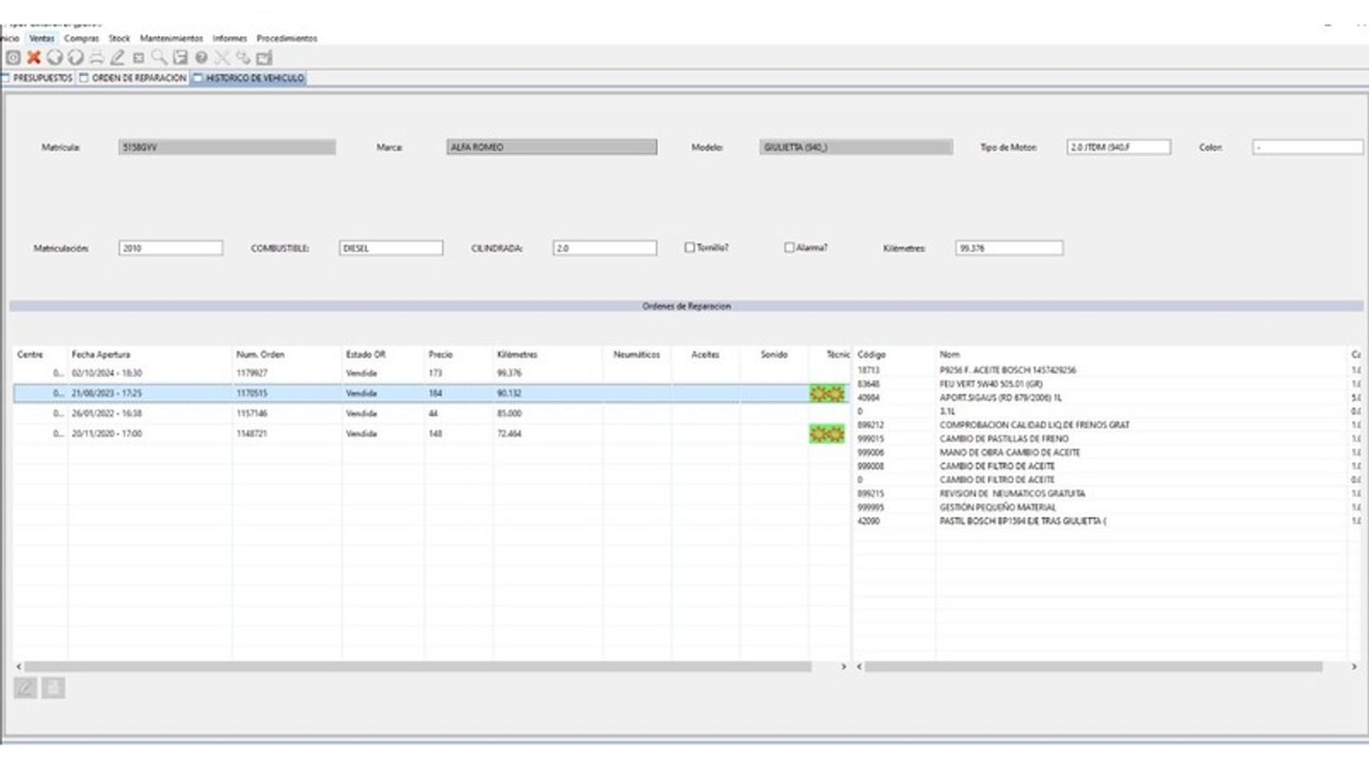Viewport: 1369px width, 770px height.
Task: Click the second round arrow navigation icon
Action: pyautogui.click(x=75, y=58)
